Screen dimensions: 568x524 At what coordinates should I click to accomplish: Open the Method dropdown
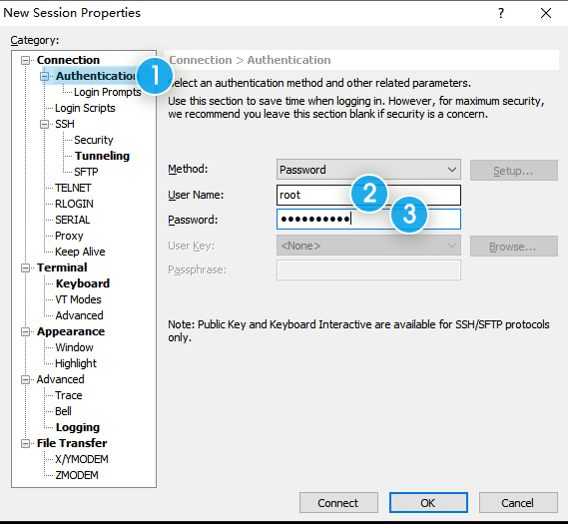(368, 170)
